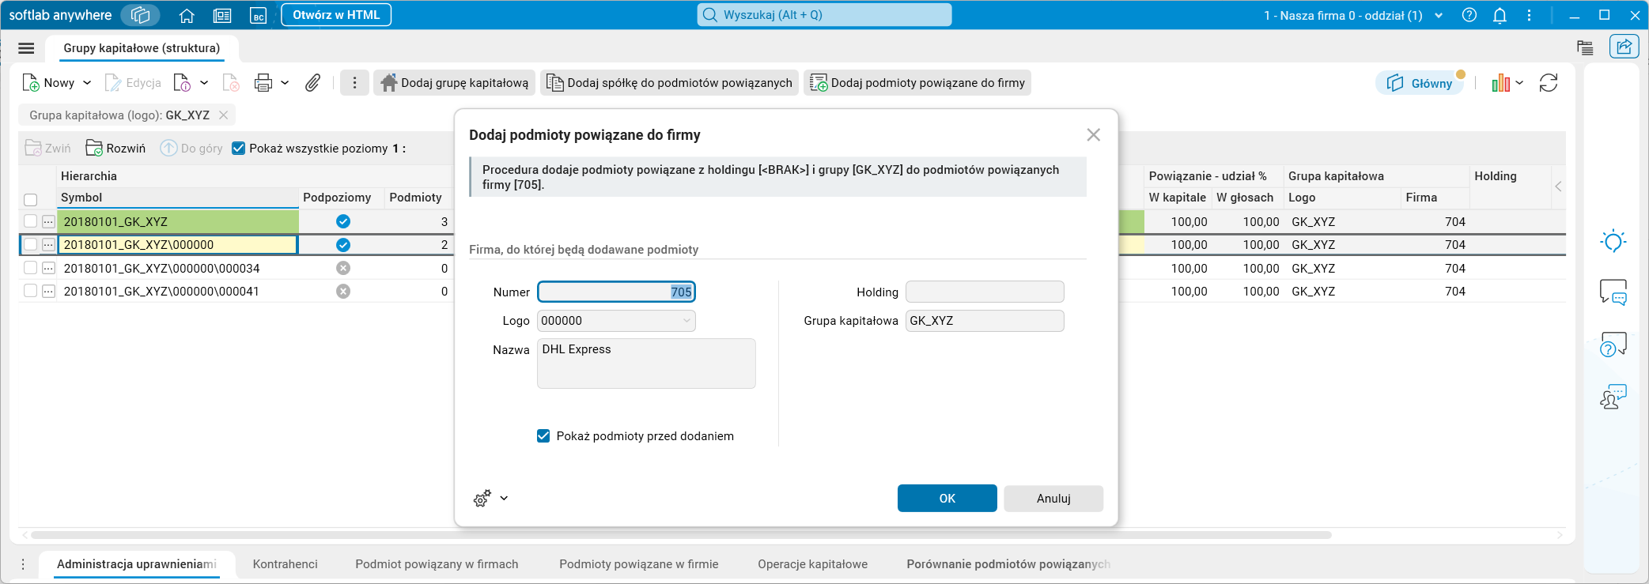Open the chart dropdown arrow
The image size is (1649, 584).
(x=1520, y=83)
